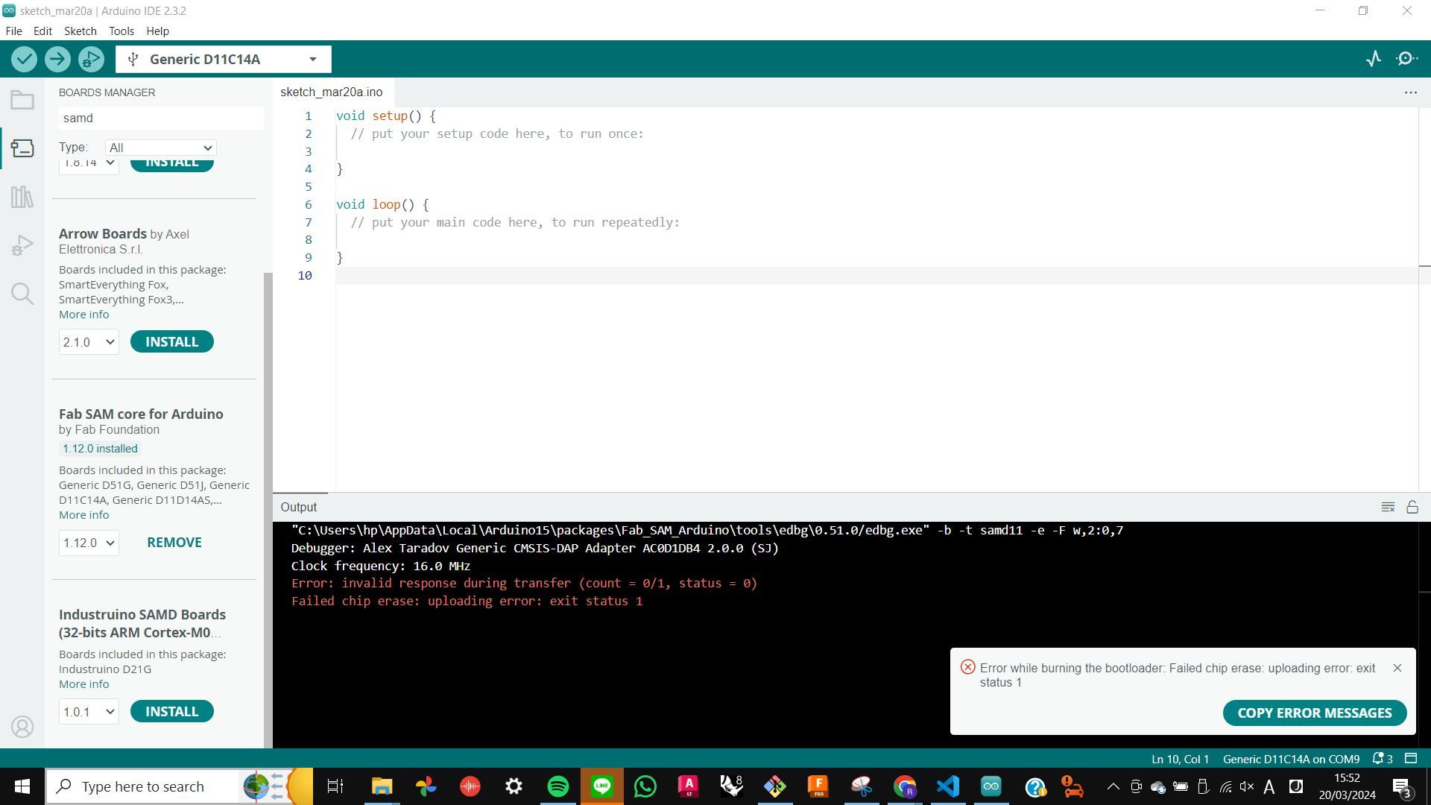The width and height of the screenshot is (1431, 805).
Task: Click the sketch_mar20a.ino tab
Action: click(x=331, y=90)
